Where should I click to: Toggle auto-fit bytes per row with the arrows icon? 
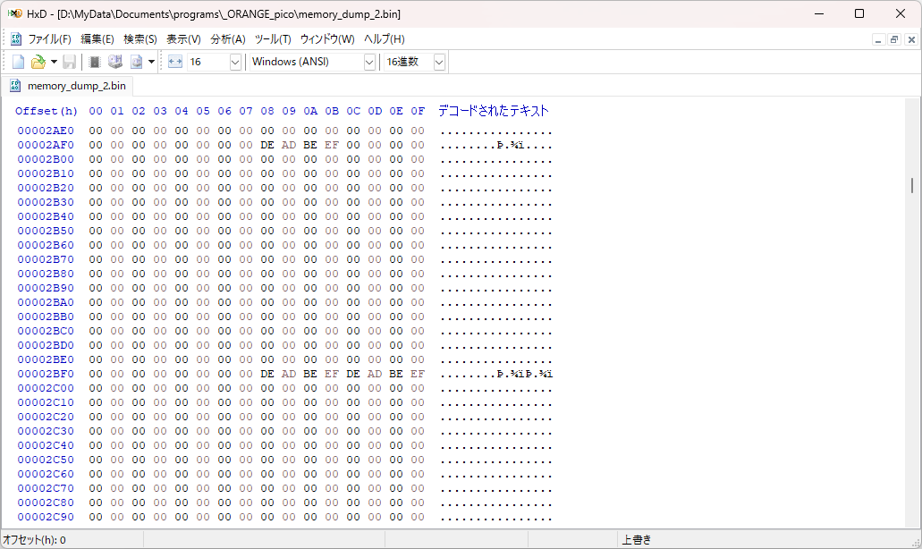pos(174,61)
